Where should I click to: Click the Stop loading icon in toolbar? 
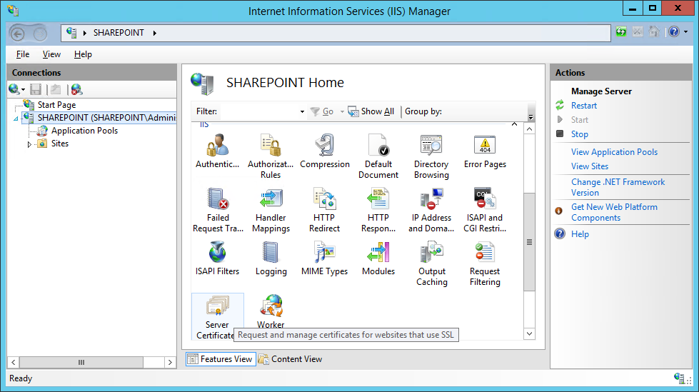tap(638, 31)
